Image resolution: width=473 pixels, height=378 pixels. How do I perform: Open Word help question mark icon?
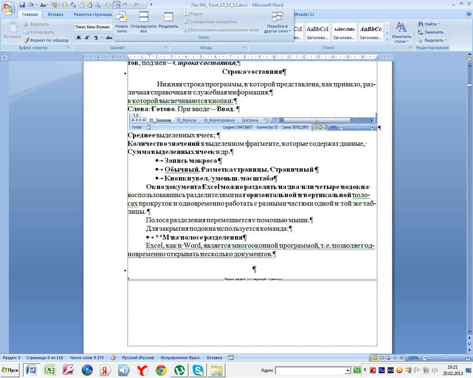(x=469, y=14)
